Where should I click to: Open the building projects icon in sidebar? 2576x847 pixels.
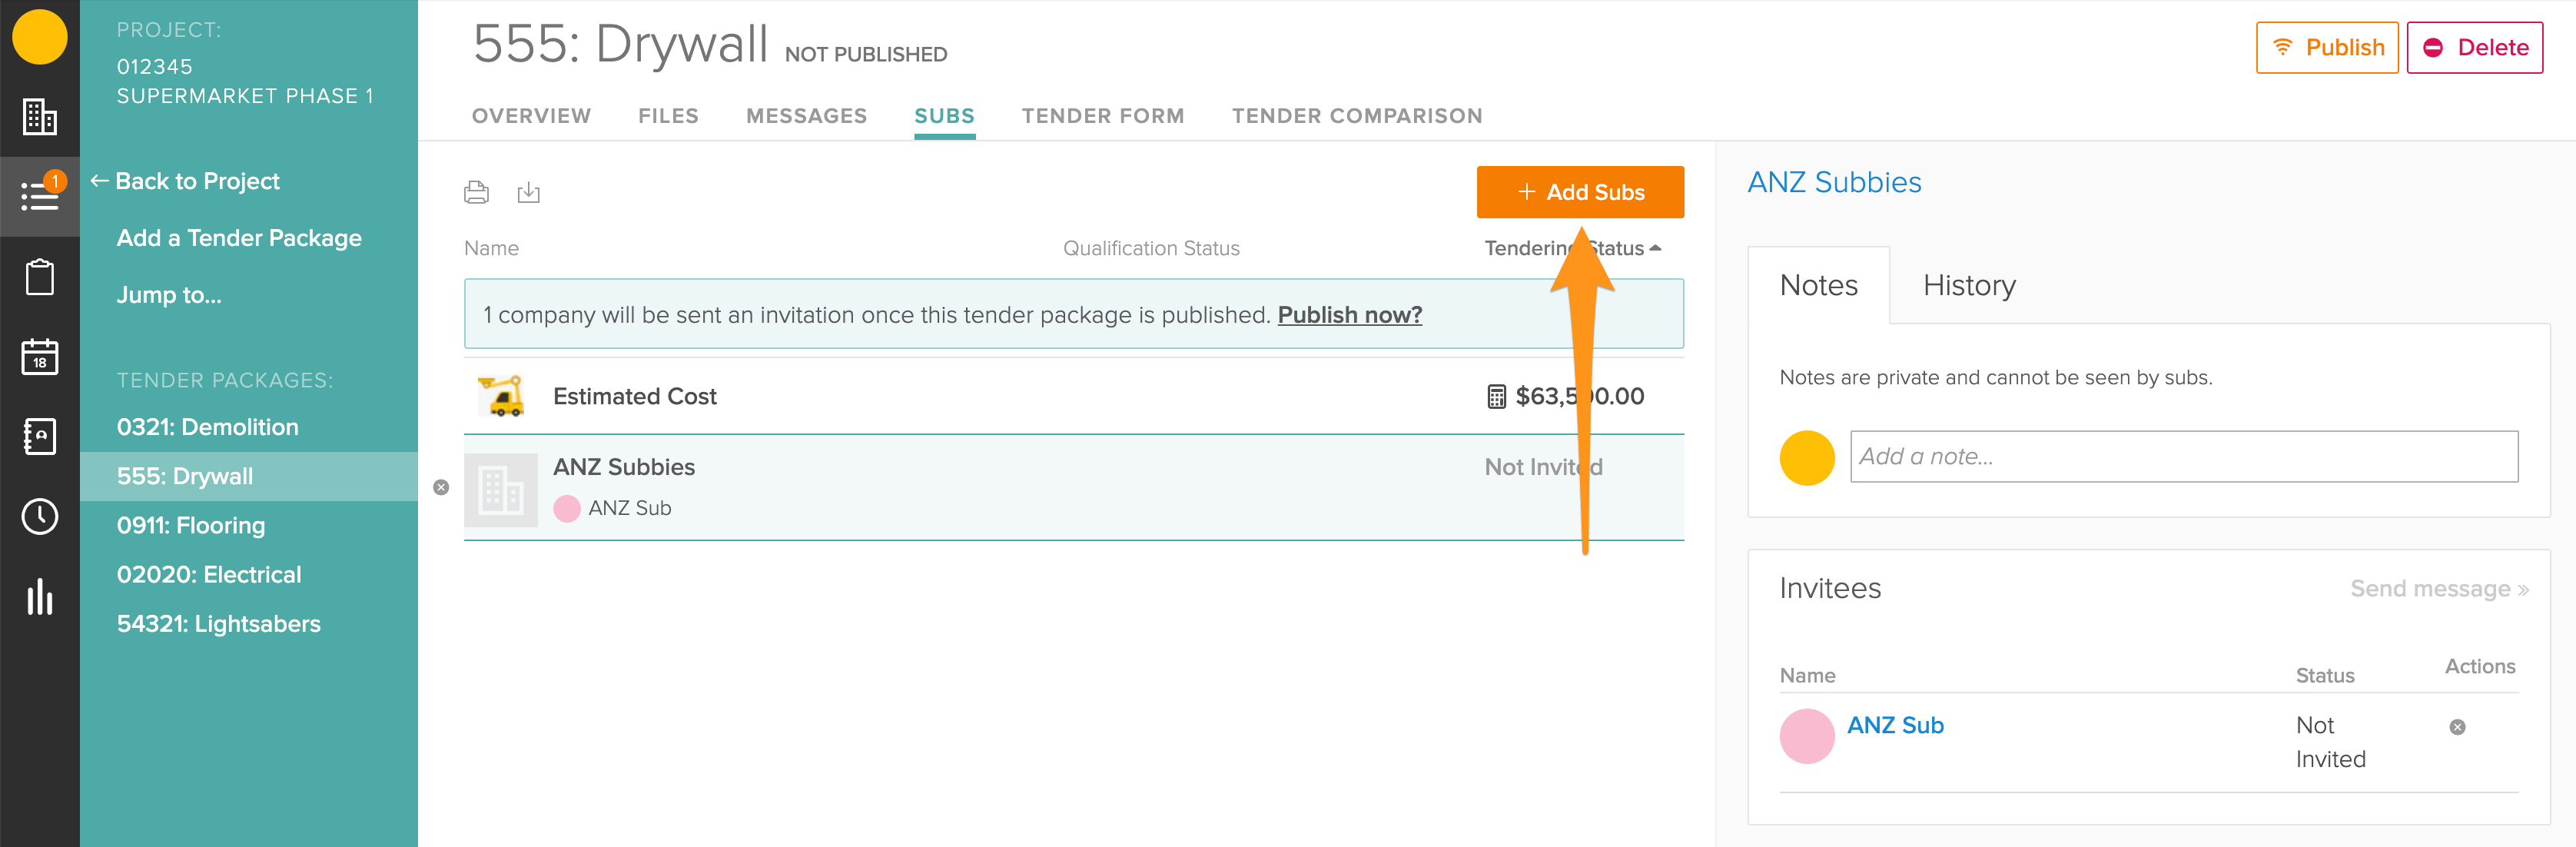[40, 117]
